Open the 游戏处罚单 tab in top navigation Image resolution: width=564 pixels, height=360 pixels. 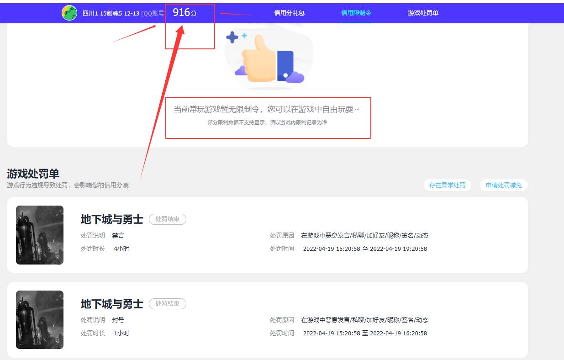click(x=422, y=13)
